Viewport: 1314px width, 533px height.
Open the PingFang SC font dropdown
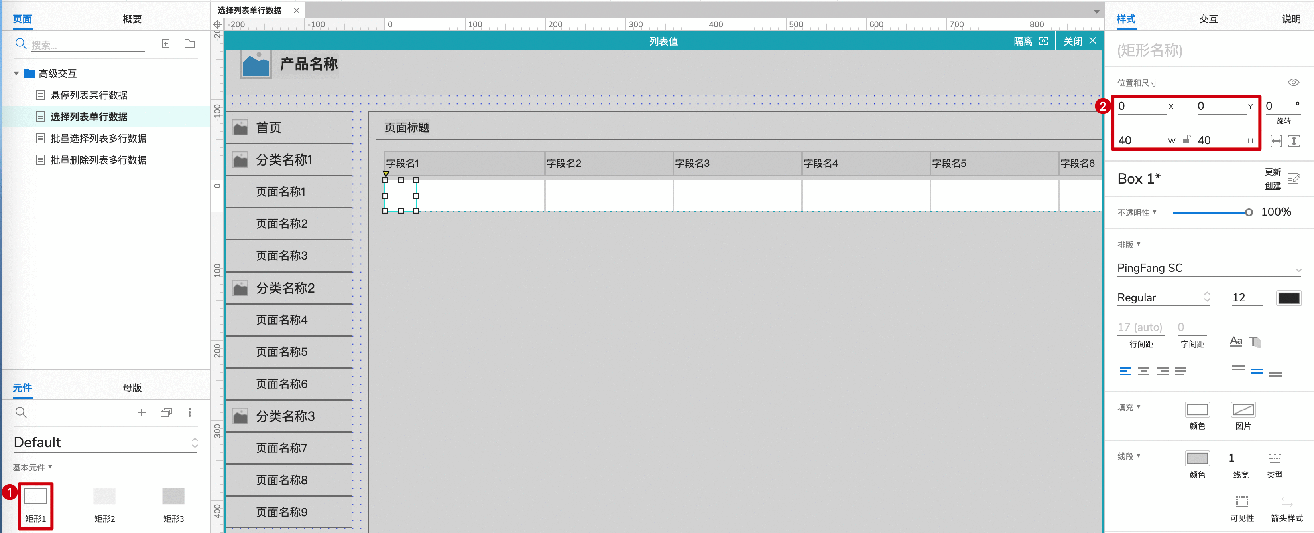[1208, 268]
